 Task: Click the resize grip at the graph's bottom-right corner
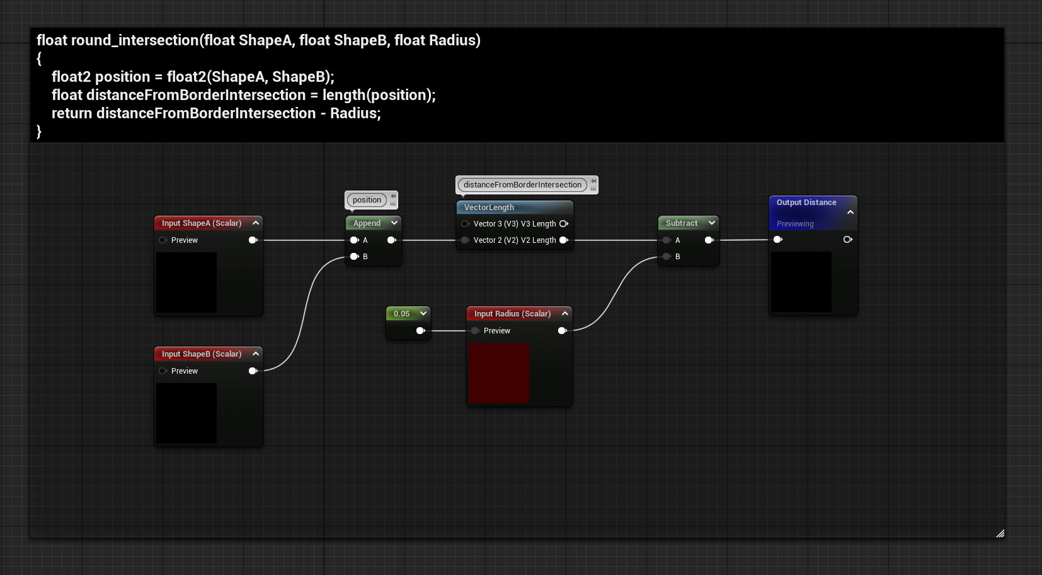tap(1000, 533)
